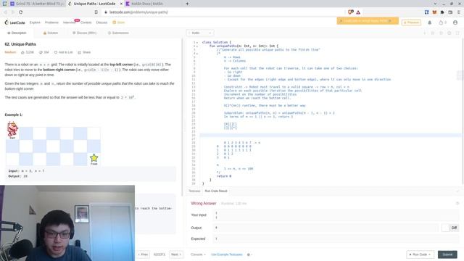
Task: Open Discuss in the LeetCode navbar
Action: click(101, 22)
